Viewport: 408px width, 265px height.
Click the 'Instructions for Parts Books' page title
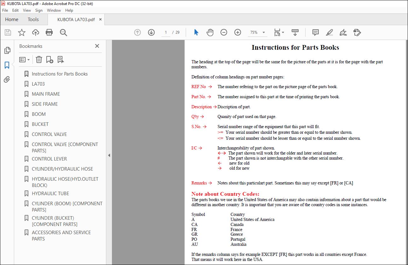point(295,48)
